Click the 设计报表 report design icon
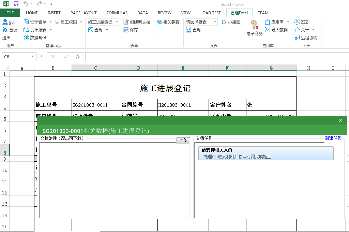 pyautogui.click(x=26, y=30)
